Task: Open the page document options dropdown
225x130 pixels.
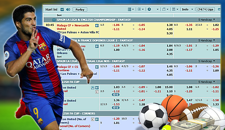Action: 165,9
